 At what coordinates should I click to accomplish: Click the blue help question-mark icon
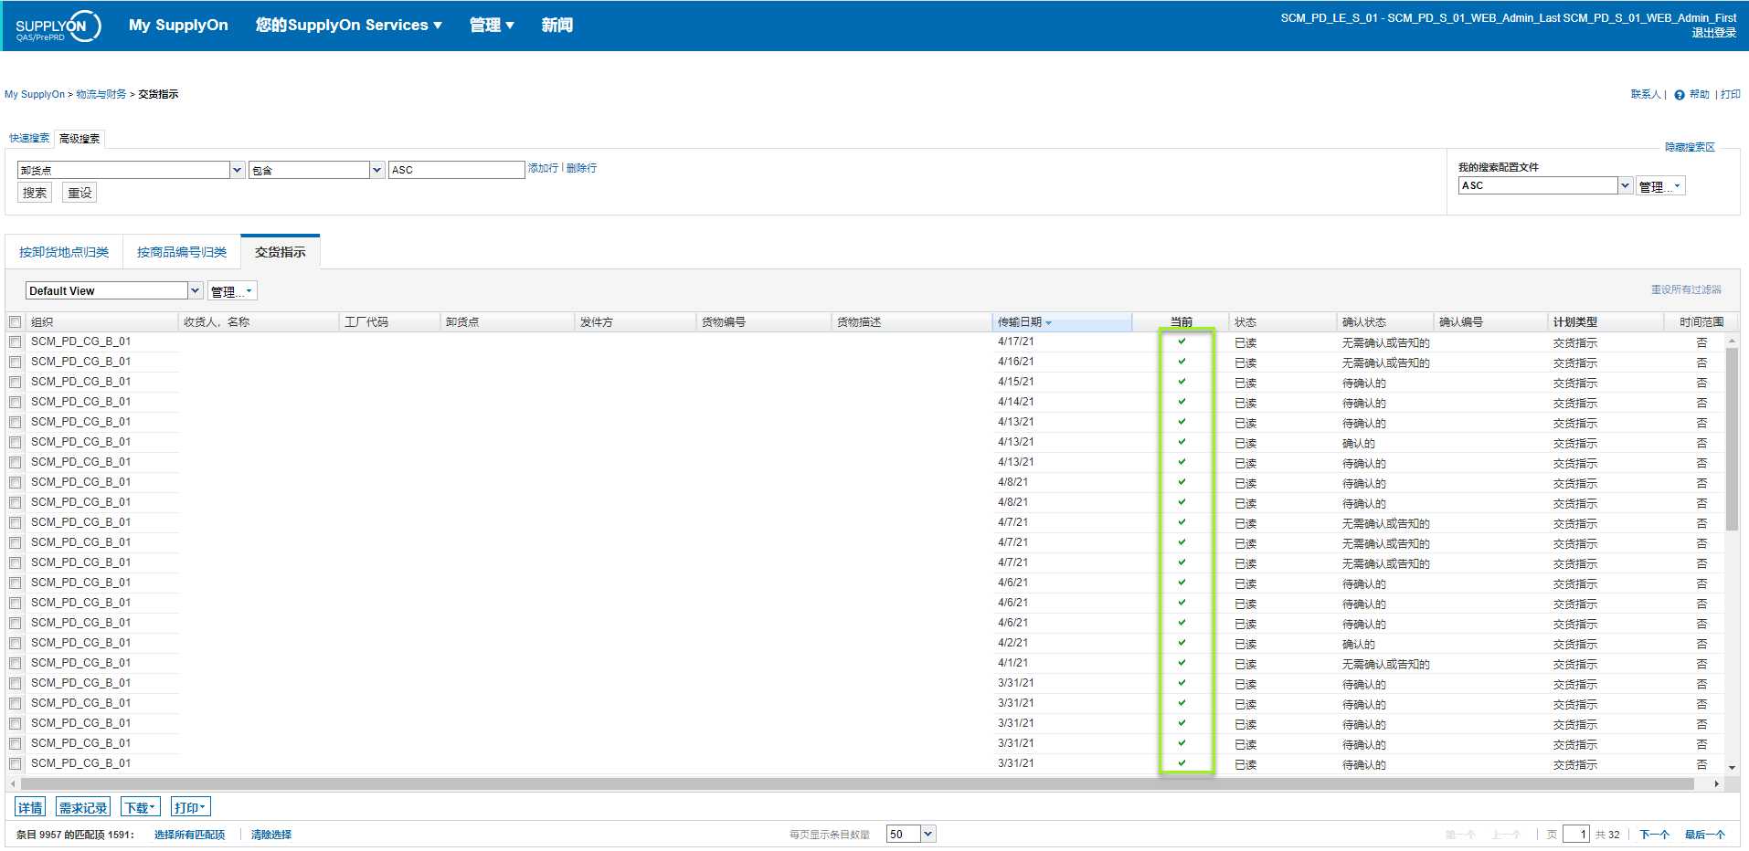1680,95
